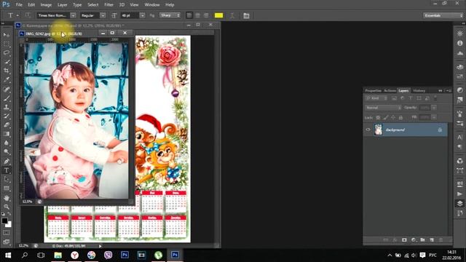466x262 pixels.
Task: Open Times New Roman font dropdown
Action: (73, 15)
